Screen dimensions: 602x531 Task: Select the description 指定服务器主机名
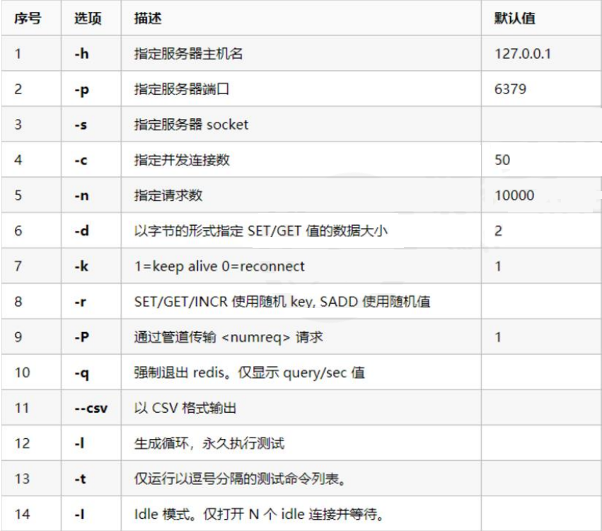pyautogui.click(x=188, y=53)
